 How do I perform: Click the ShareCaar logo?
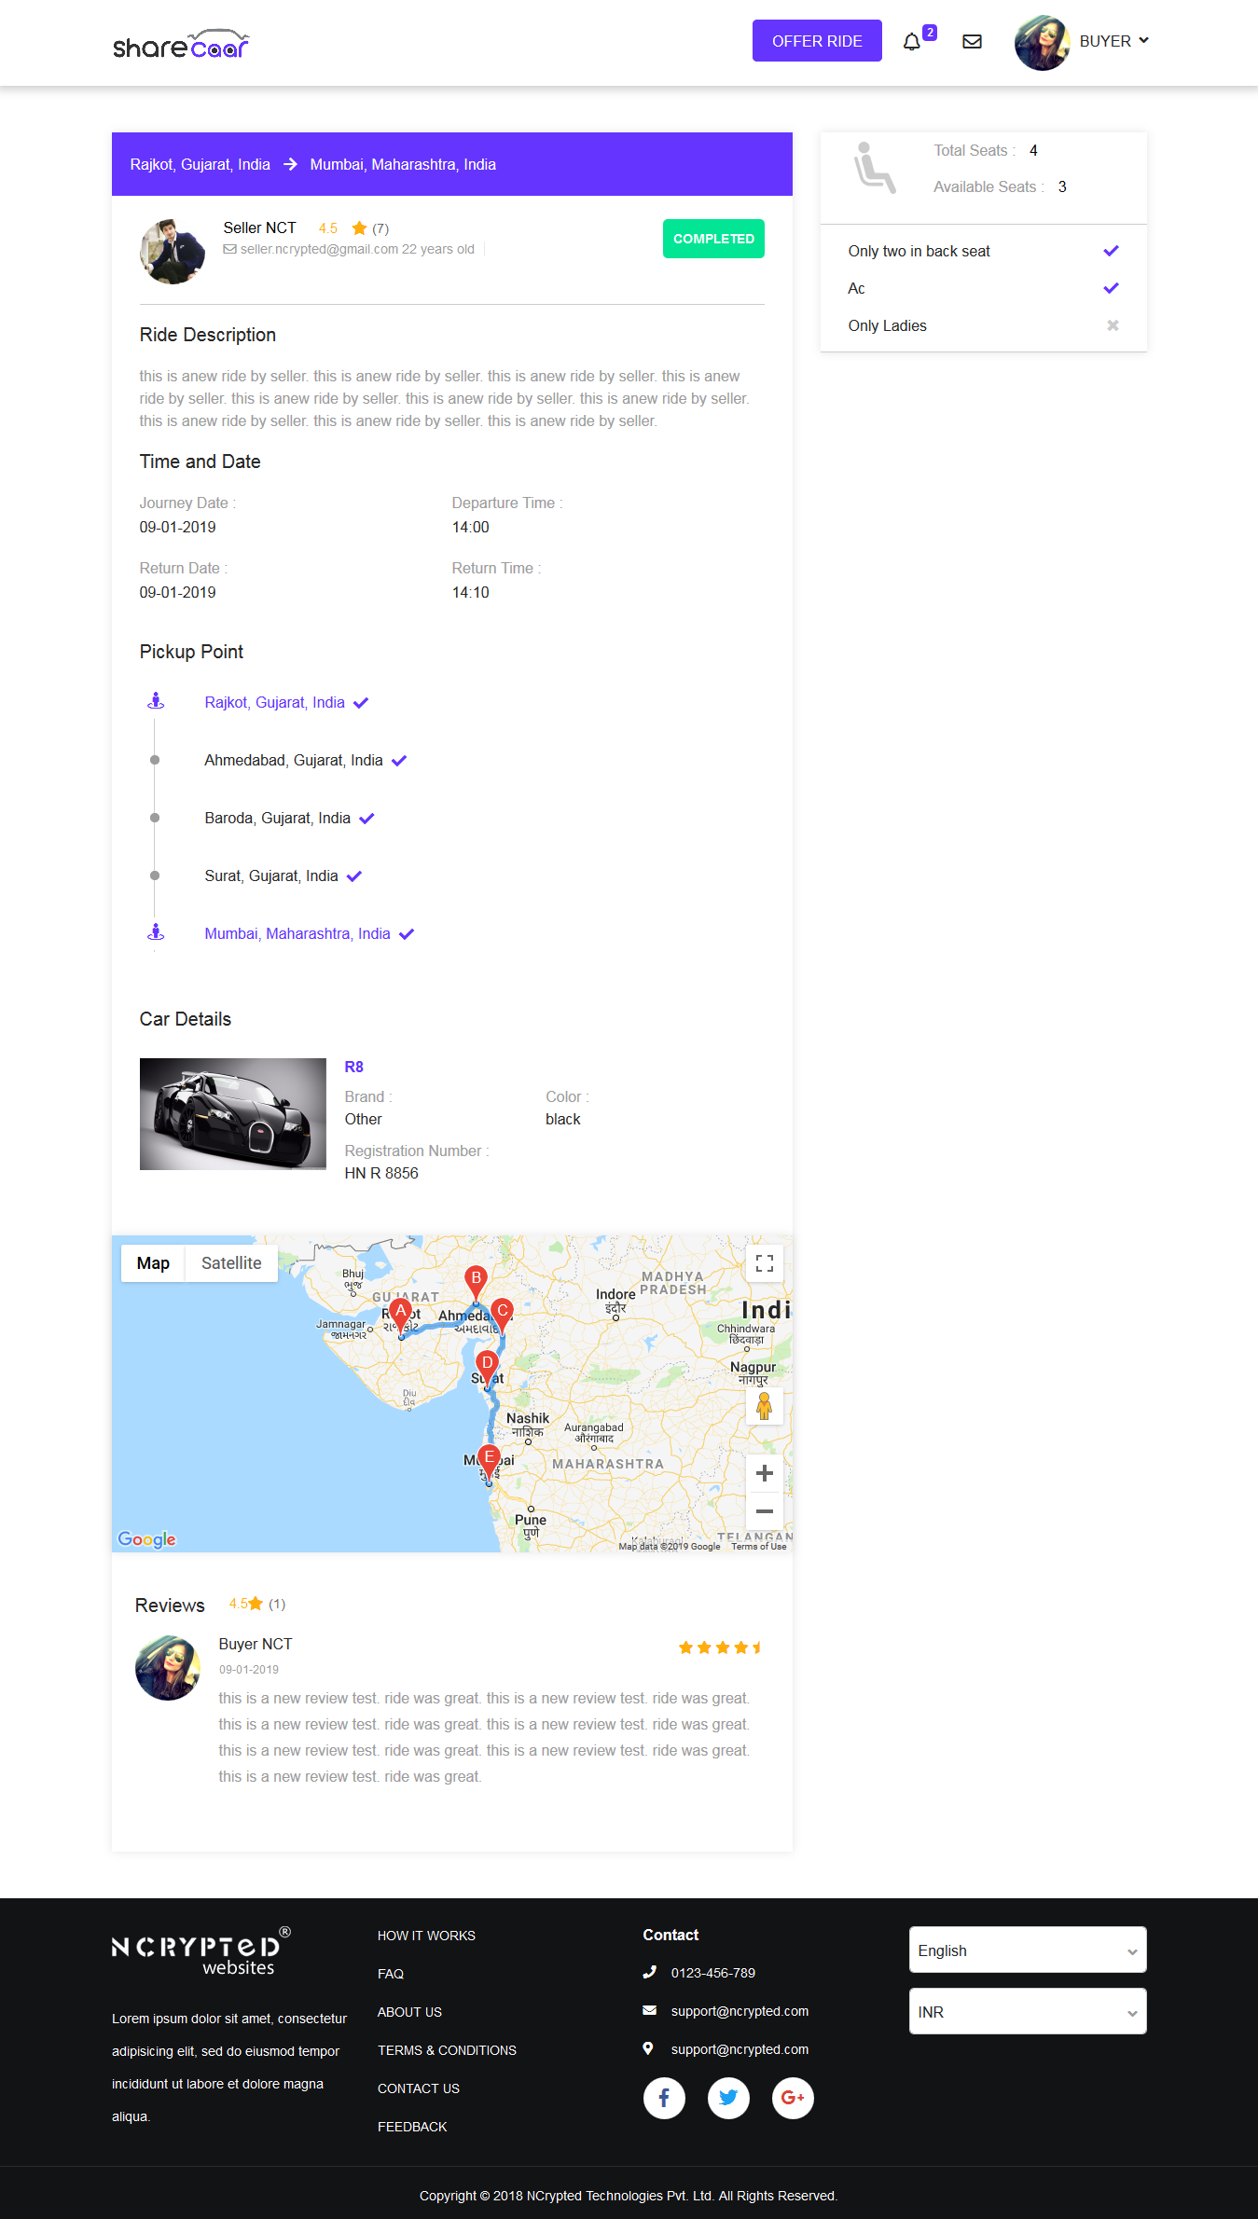coord(181,44)
